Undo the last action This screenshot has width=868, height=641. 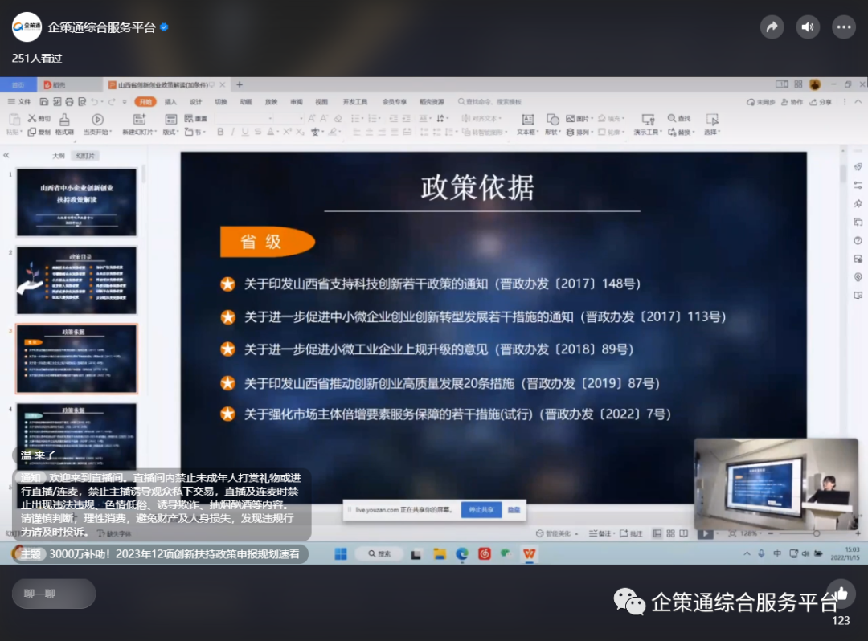[95, 102]
